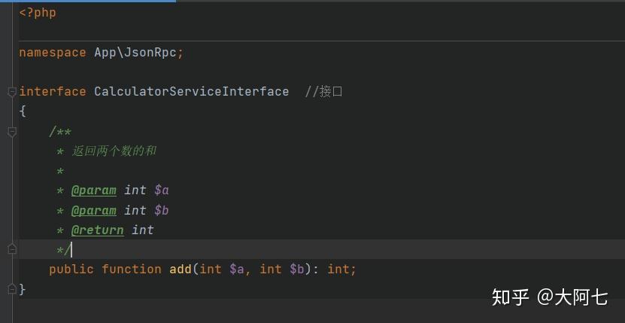Click $a parameter in add signature
This screenshot has width=625, height=323.
[x=237, y=269]
